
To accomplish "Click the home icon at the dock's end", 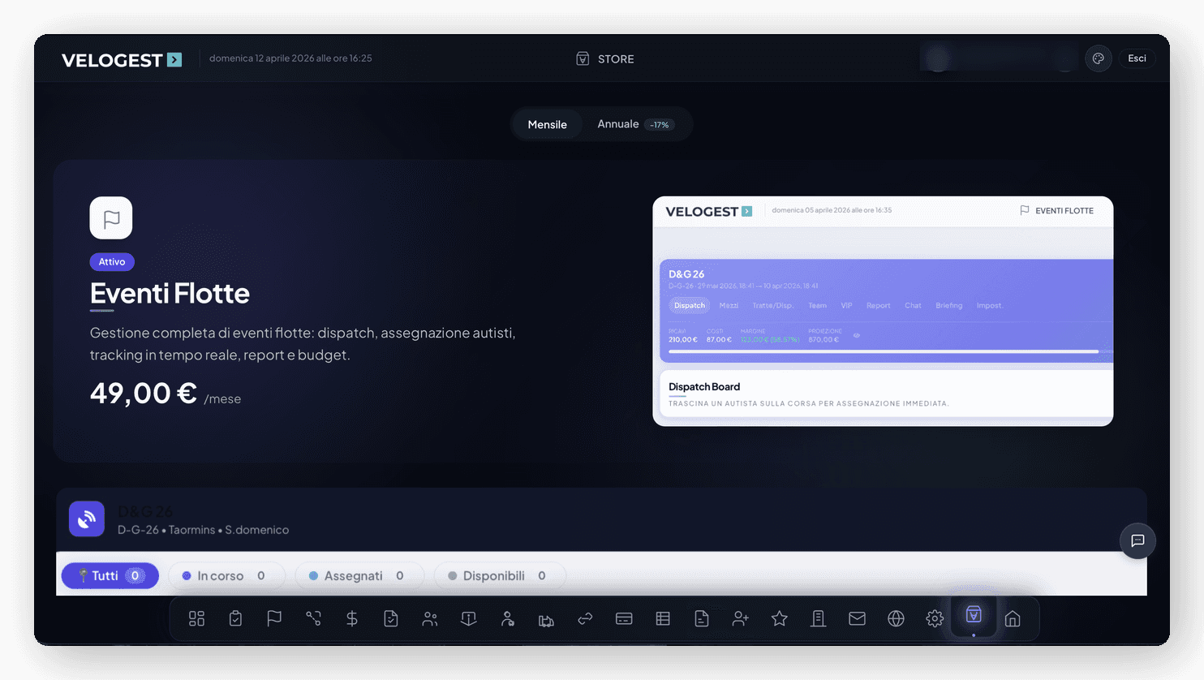I will coord(1012,618).
